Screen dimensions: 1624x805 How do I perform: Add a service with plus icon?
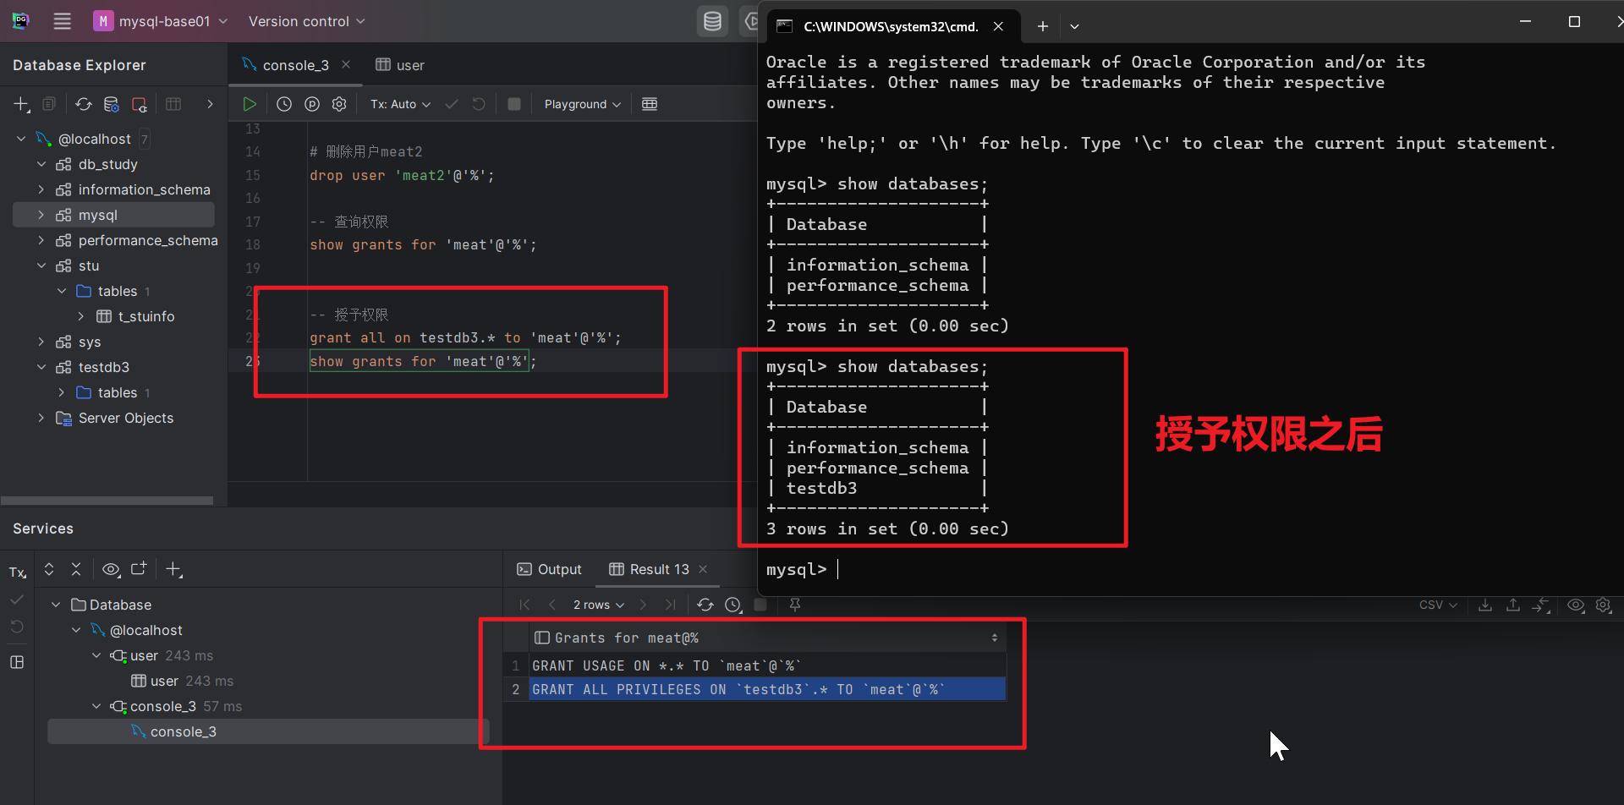(173, 569)
